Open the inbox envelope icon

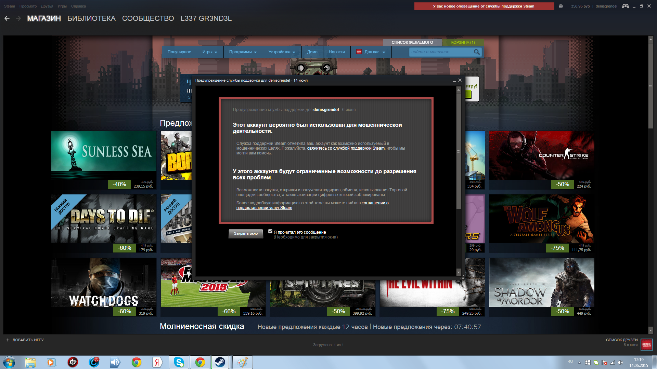[561, 6]
